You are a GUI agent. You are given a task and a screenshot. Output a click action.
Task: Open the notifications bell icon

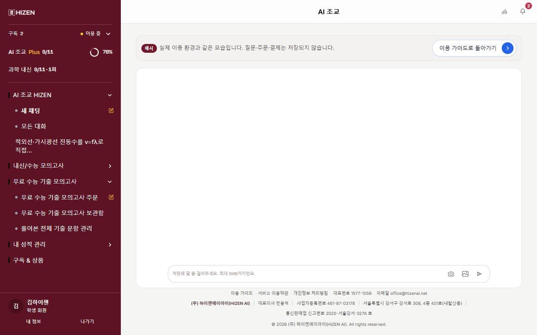[522, 12]
